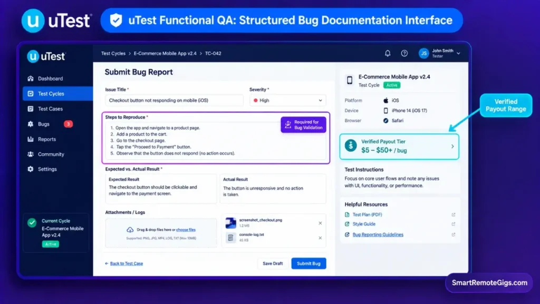This screenshot has height=304, width=540.
Task: Click the dollar sign payout icon
Action: (351, 146)
